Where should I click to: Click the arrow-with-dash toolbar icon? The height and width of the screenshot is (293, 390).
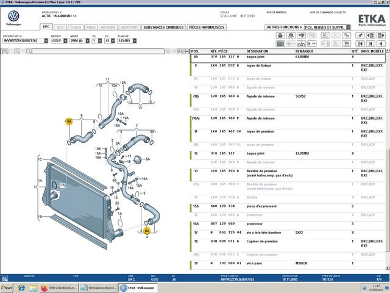coord(312,44)
